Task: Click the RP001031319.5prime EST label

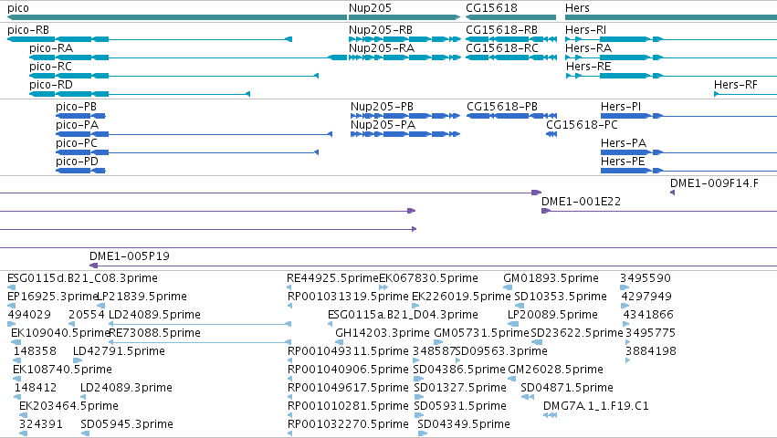Action: pyautogui.click(x=349, y=297)
